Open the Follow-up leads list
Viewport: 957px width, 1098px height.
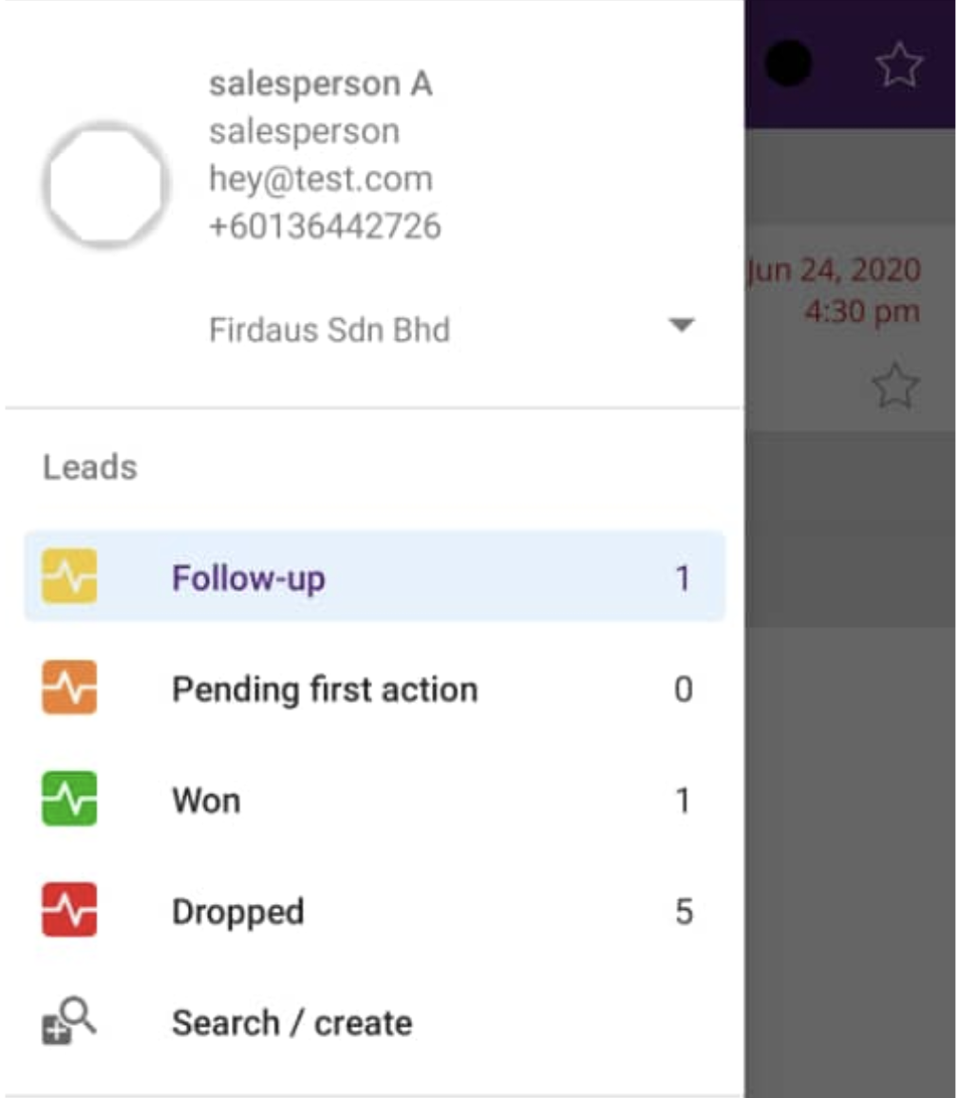coord(249,577)
